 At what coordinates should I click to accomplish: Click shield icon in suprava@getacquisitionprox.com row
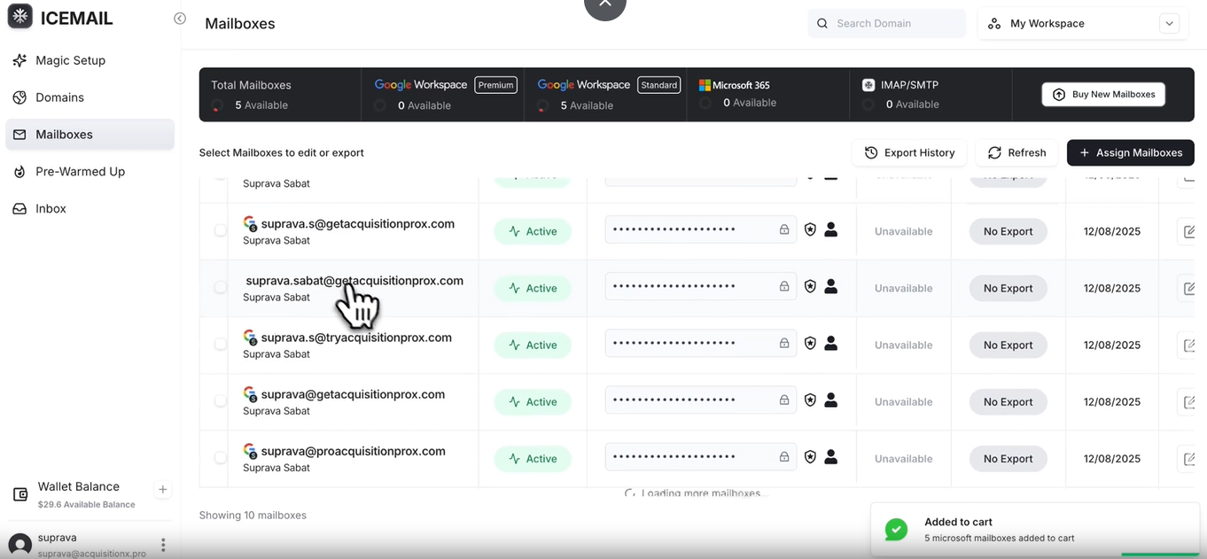point(810,400)
